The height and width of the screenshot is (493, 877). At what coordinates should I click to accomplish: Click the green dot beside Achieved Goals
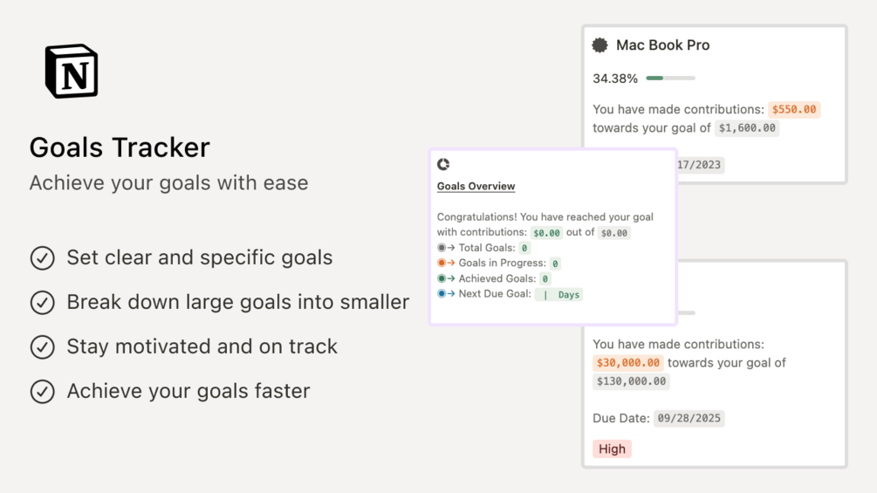click(442, 278)
